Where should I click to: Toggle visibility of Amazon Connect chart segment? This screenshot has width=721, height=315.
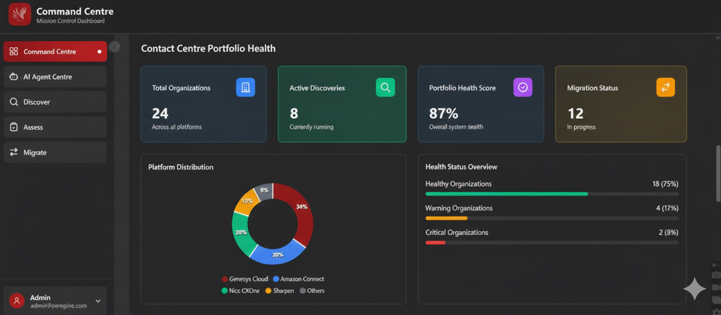point(299,279)
